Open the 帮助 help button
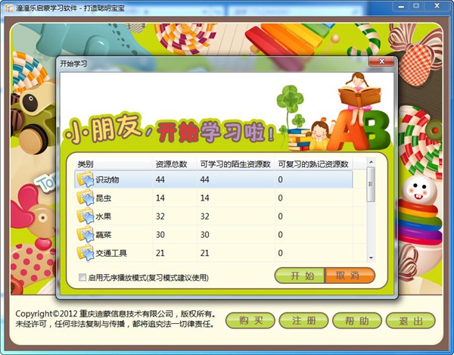This screenshot has height=355, width=454. (x=357, y=320)
